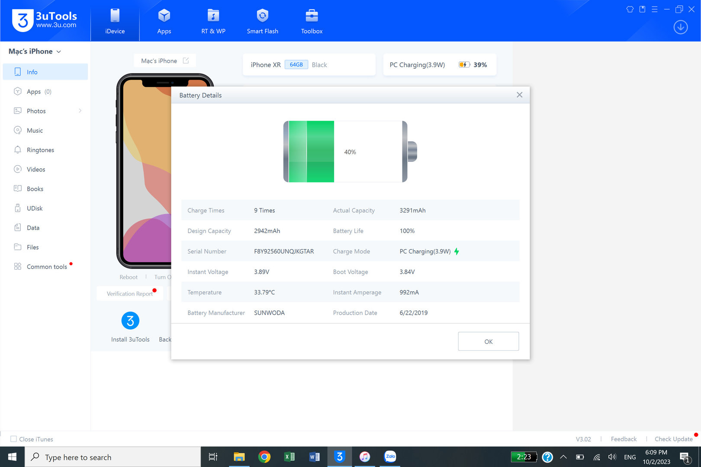Click the Windows search box

pos(113,457)
